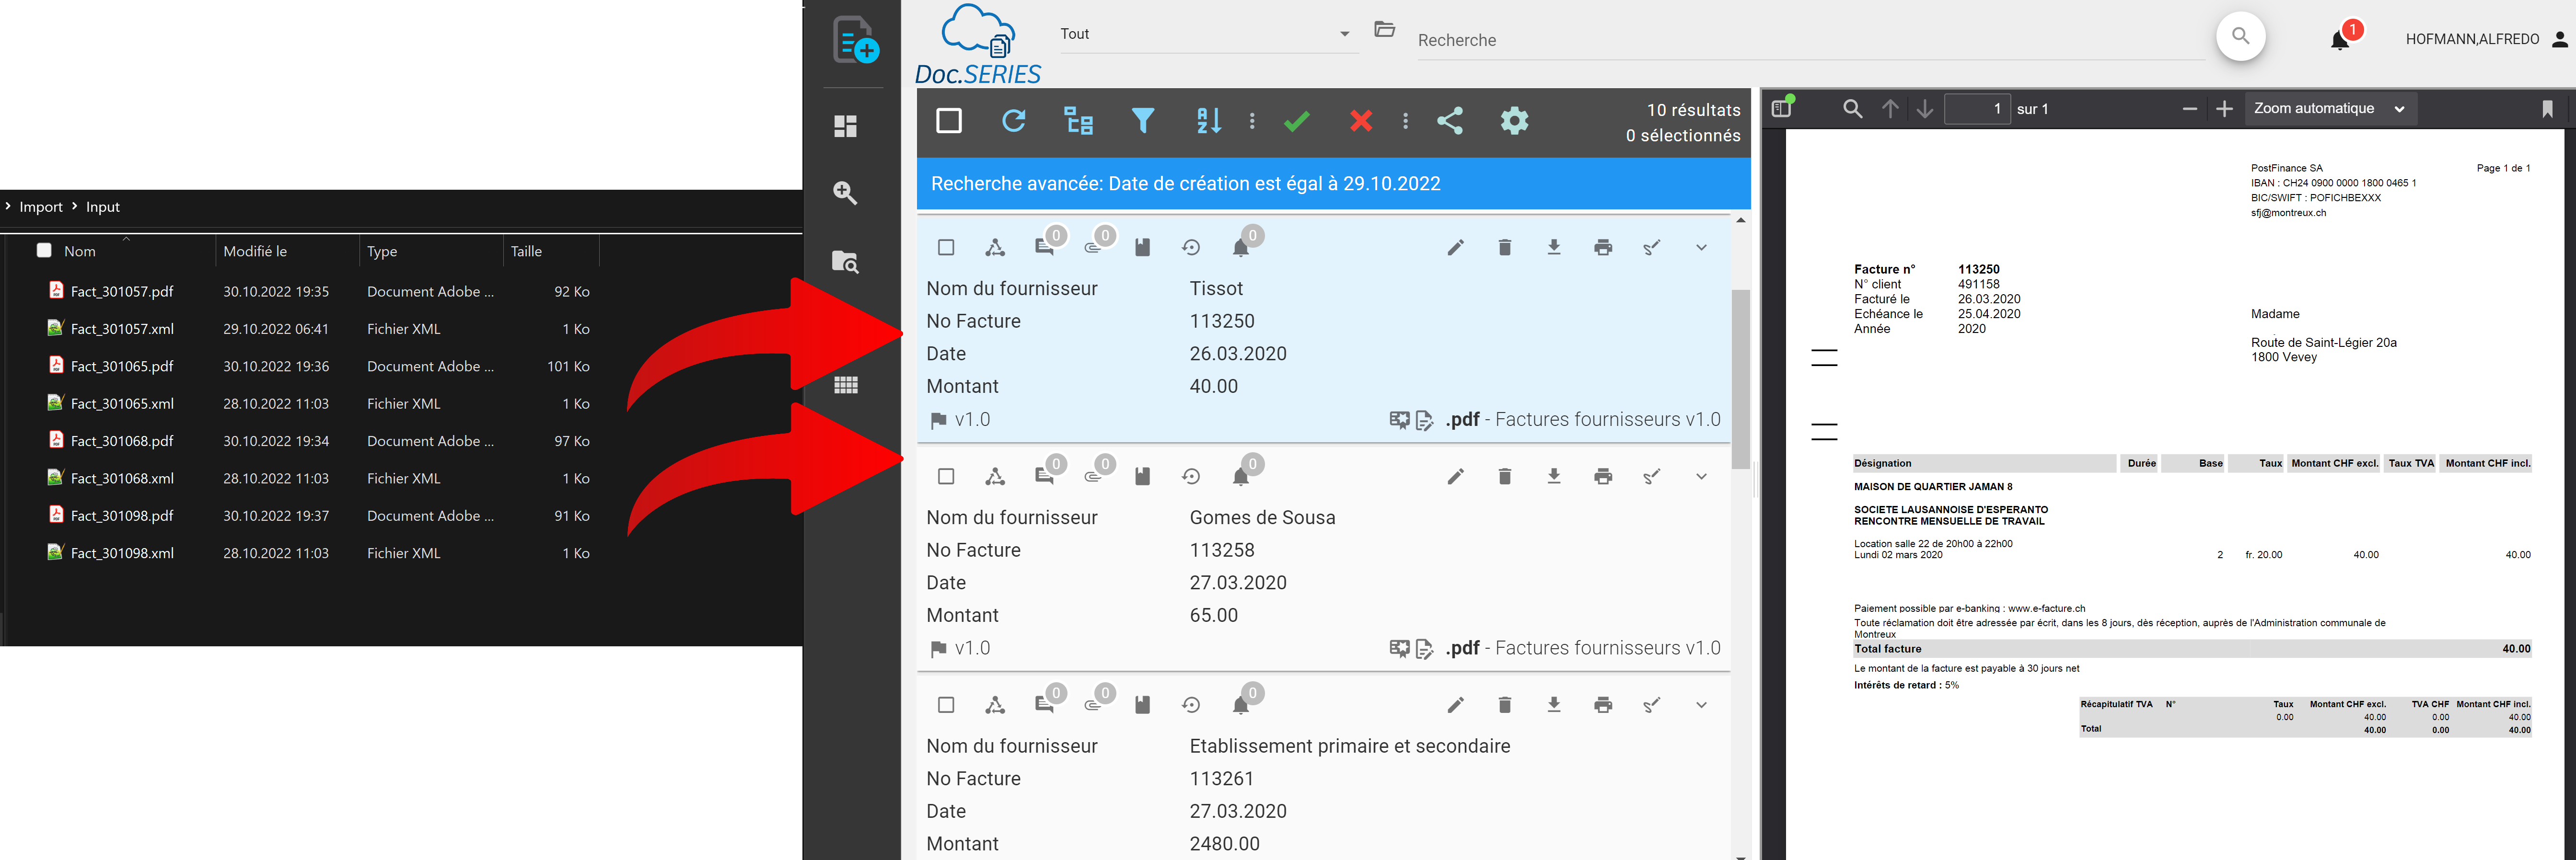This screenshot has width=2576, height=860.
Task: Open more options dots after red cross
Action: [x=1406, y=121]
